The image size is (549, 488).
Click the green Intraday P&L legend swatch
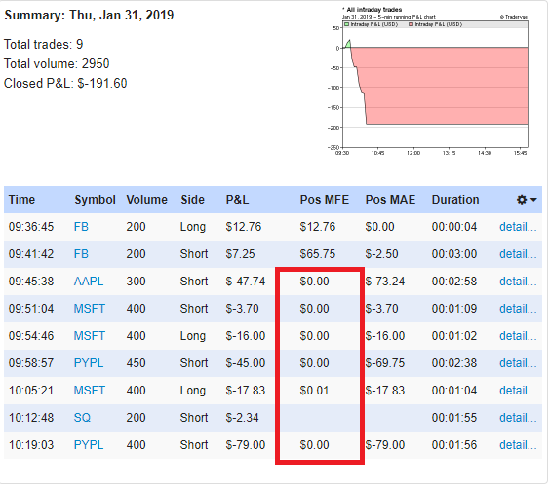pos(346,24)
